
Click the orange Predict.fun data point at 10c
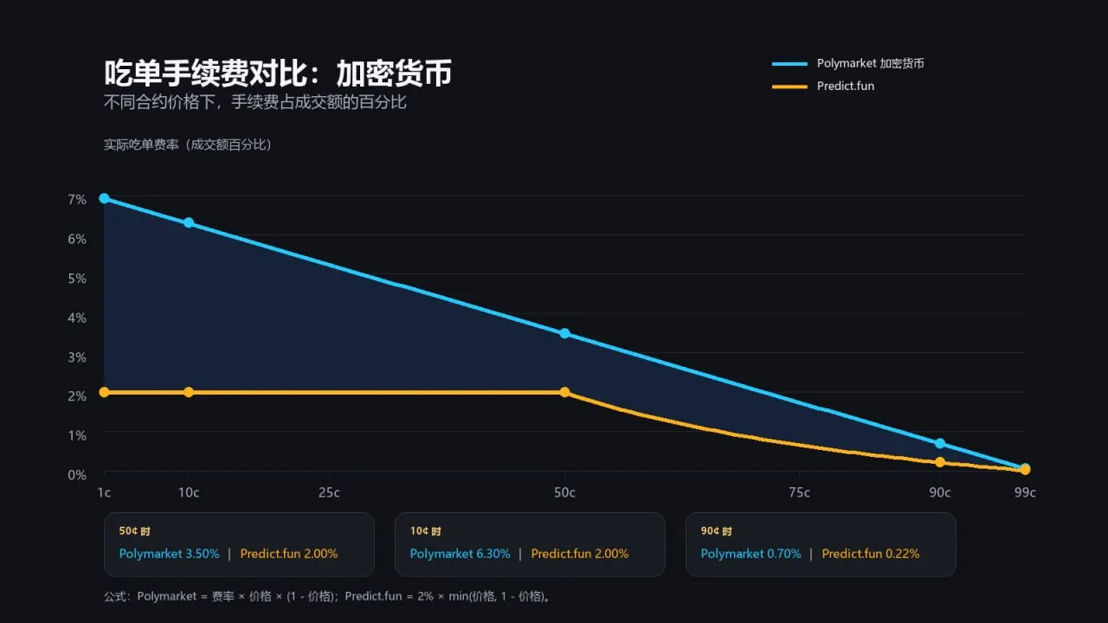tap(189, 392)
